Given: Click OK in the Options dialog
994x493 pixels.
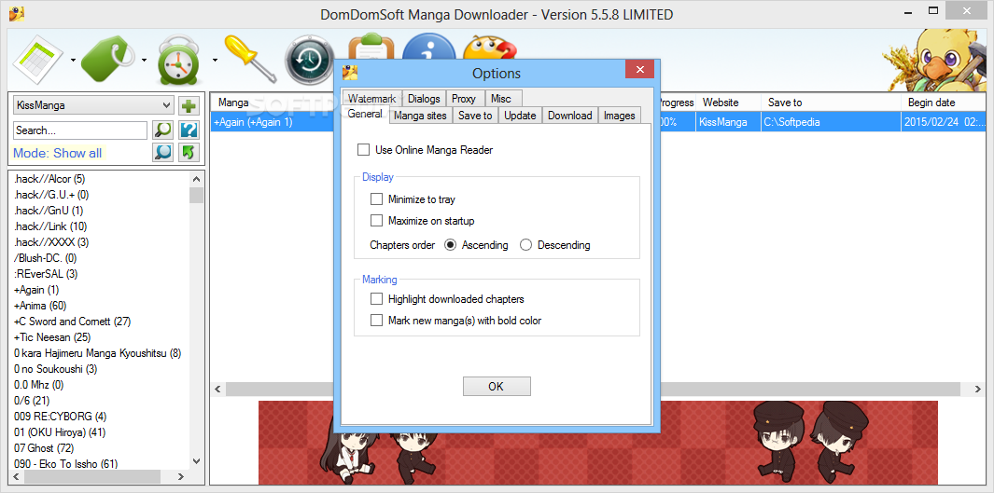Looking at the screenshot, I should point(497,386).
